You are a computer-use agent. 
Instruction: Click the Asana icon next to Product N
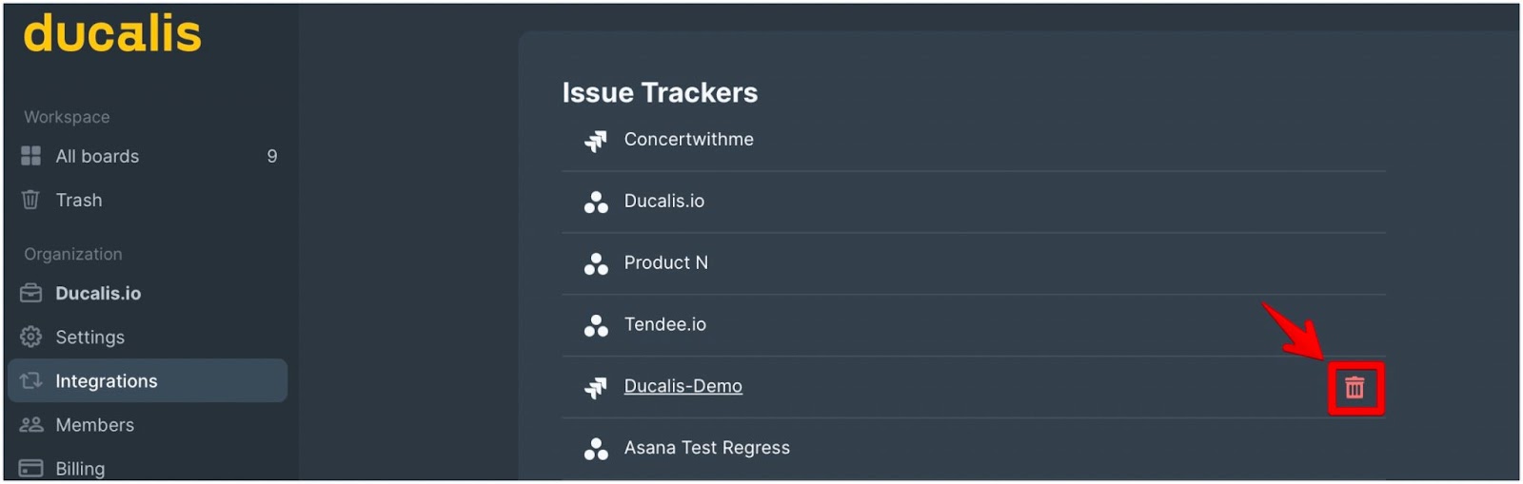click(x=596, y=264)
